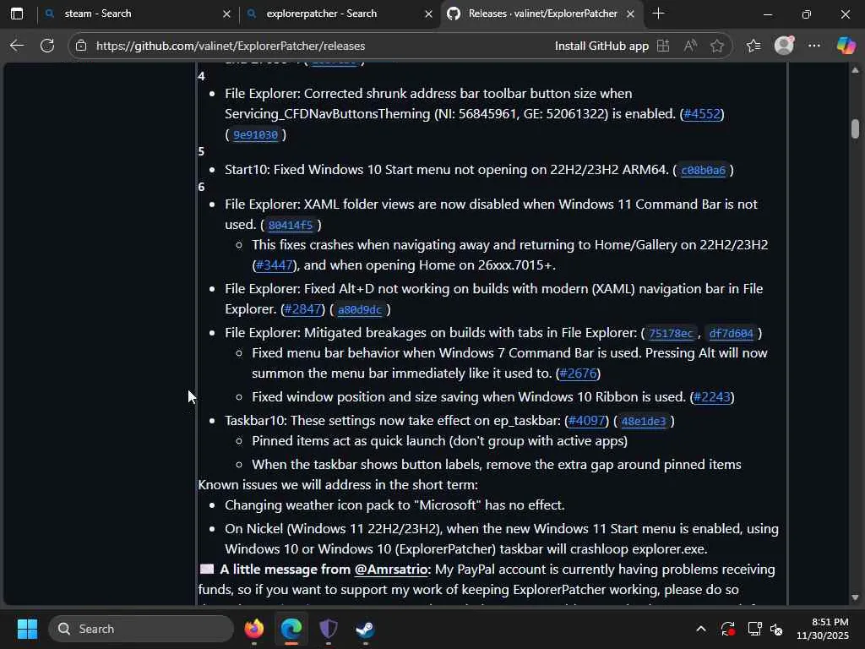Click the muted volume tray icon
This screenshot has width=865, height=649.
tap(777, 629)
